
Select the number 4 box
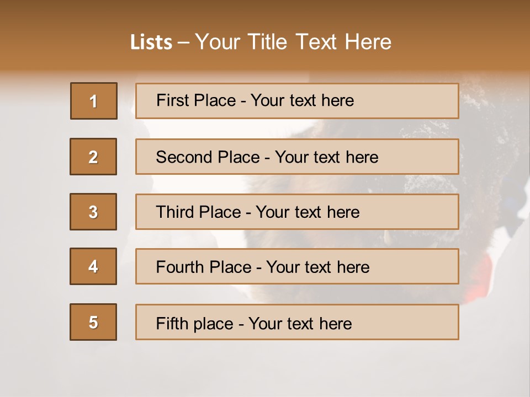pos(93,267)
